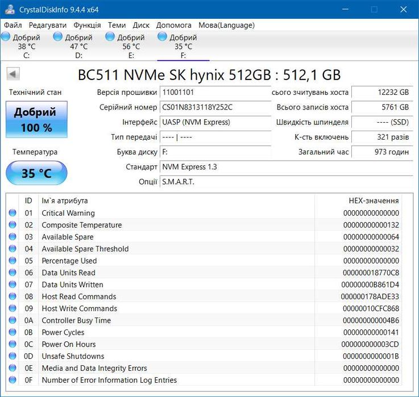The image size is (419, 397).
Task: Close the CrystalDiskInfo window
Action: click(403, 9)
